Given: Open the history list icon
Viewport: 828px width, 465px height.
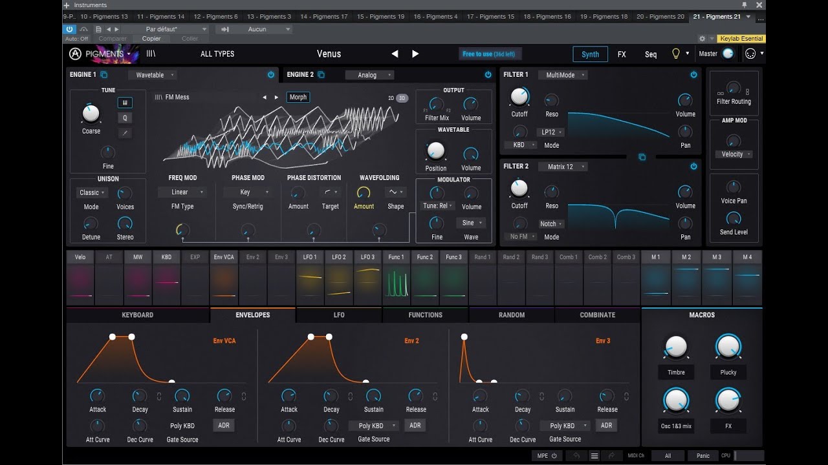Looking at the screenshot, I should coord(594,456).
